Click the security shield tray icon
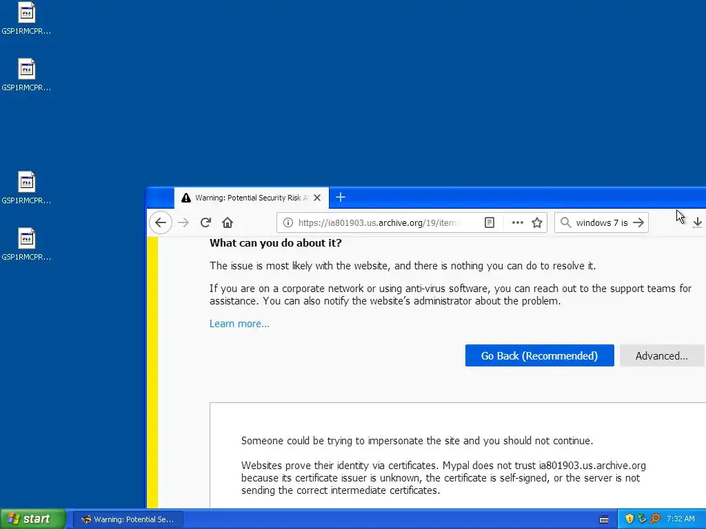 (629, 519)
